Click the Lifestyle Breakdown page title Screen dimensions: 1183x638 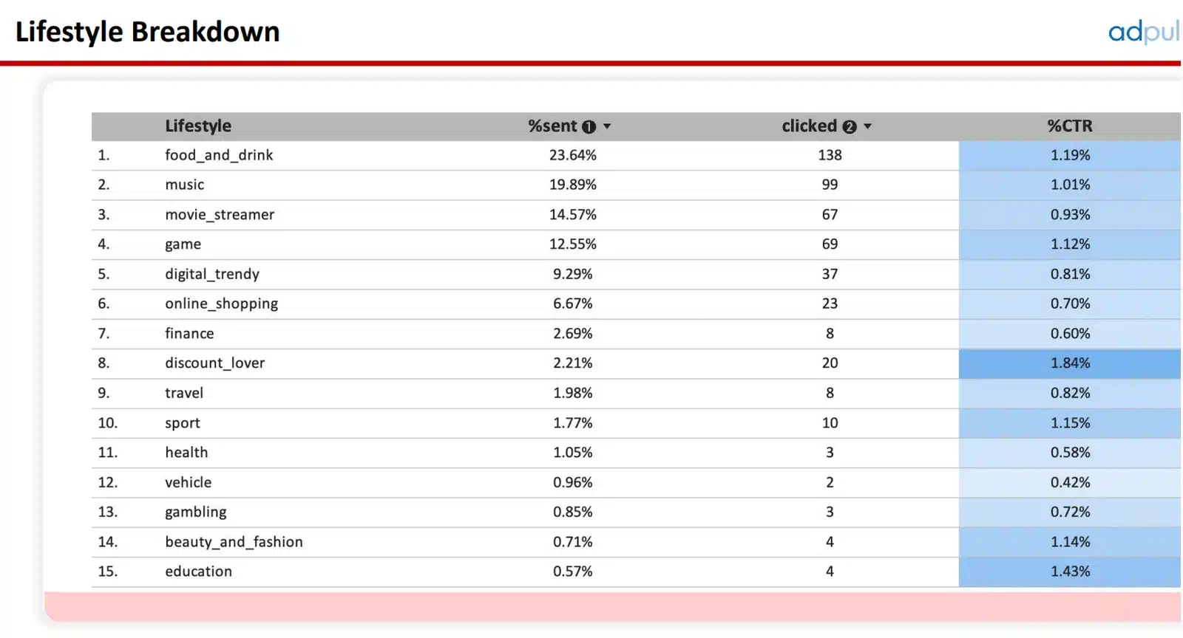click(x=148, y=32)
